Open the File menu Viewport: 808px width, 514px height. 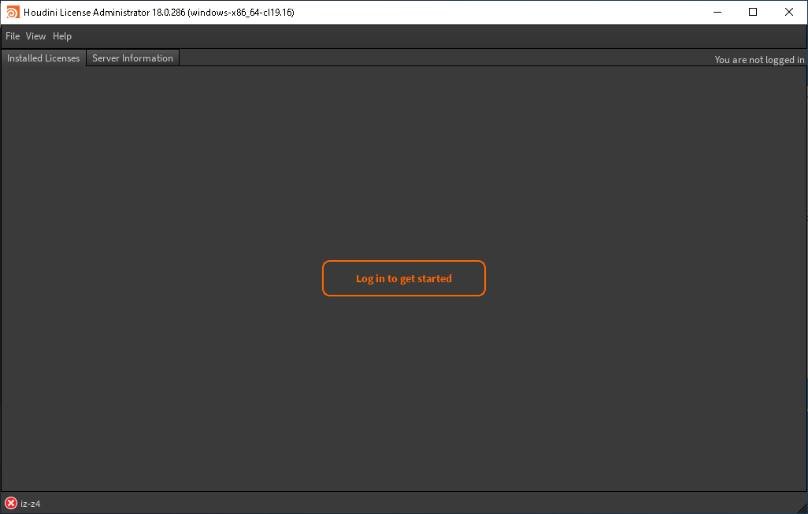13,36
